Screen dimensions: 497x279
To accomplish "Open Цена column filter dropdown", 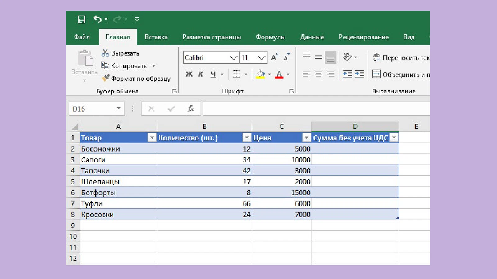I will [x=307, y=138].
